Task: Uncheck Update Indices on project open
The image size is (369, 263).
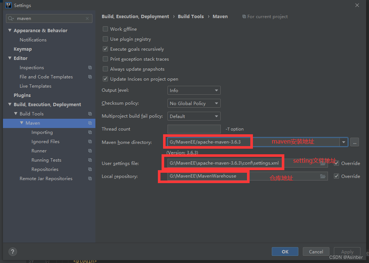Action: coord(105,79)
